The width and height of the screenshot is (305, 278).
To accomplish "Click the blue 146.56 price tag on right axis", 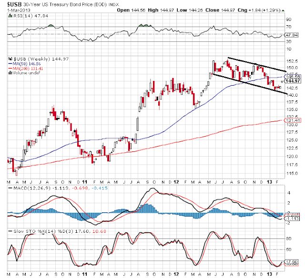I will pos(293,77).
